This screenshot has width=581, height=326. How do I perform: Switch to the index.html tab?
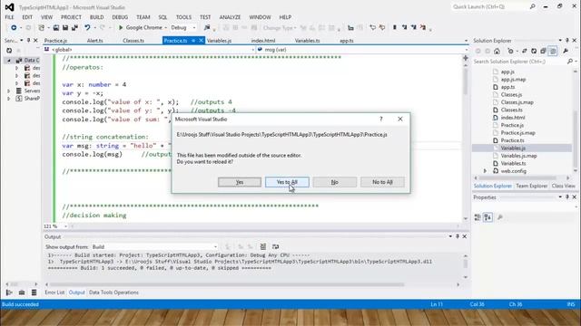click(x=263, y=41)
